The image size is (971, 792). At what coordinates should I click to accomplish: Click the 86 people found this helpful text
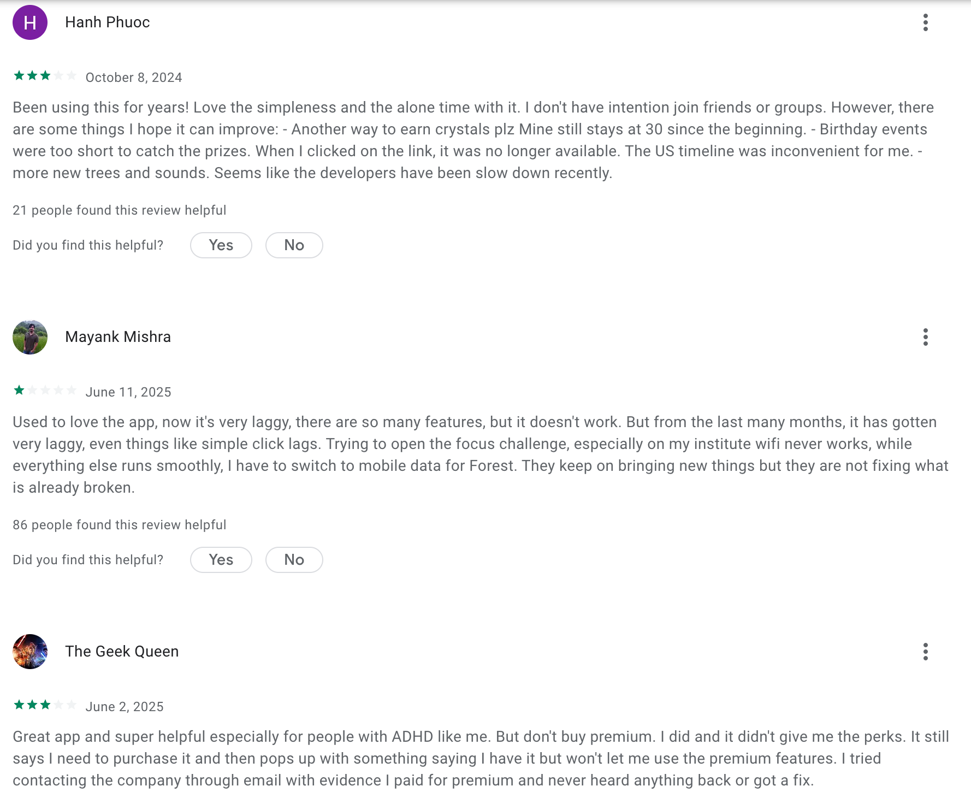point(120,525)
